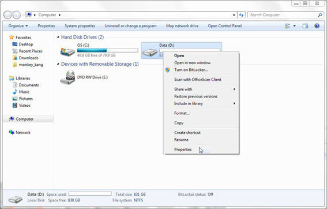Click the breadcrumb arrow after Computer
Image resolution: width=327 pixels, height=209 pixels.
click(x=59, y=15)
